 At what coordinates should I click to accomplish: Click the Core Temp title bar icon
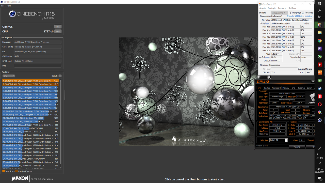point(260,4)
